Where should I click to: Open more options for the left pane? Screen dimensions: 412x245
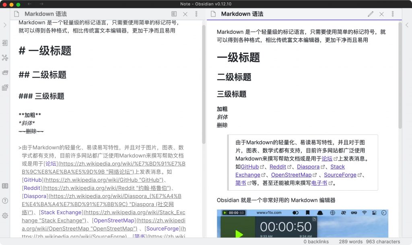click(196, 14)
